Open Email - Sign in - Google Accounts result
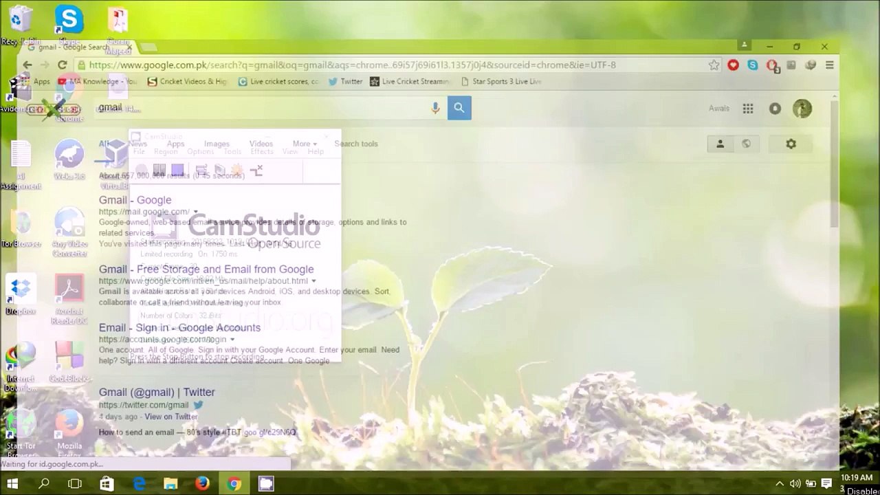The width and height of the screenshot is (880, 495). (x=179, y=327)
